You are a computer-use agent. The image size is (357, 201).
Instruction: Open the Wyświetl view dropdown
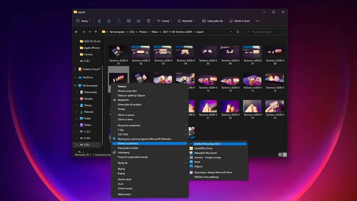click(186, 21)
